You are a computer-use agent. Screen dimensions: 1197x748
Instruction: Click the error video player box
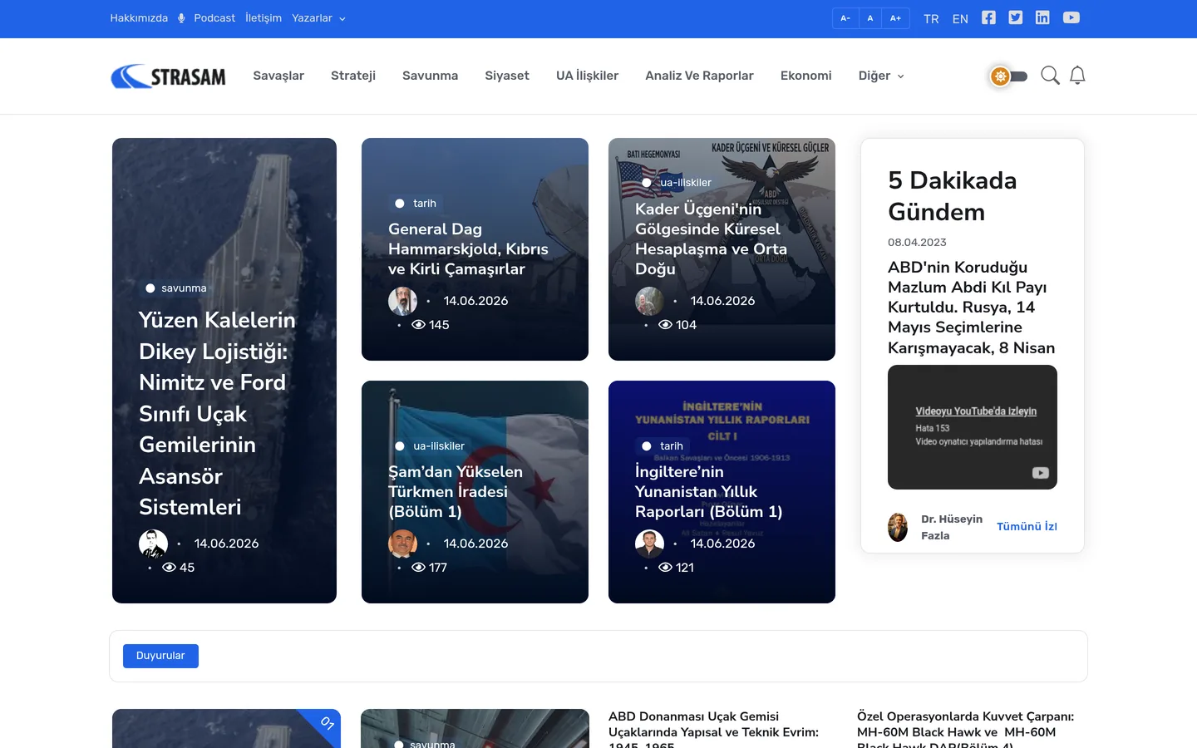(x=973, y=427)
